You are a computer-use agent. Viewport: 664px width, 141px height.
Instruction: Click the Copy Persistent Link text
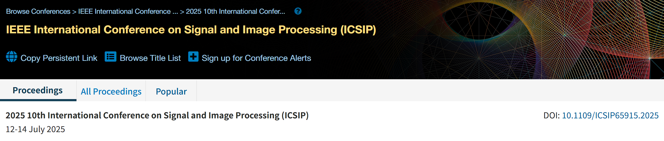[x=59, y=58]
